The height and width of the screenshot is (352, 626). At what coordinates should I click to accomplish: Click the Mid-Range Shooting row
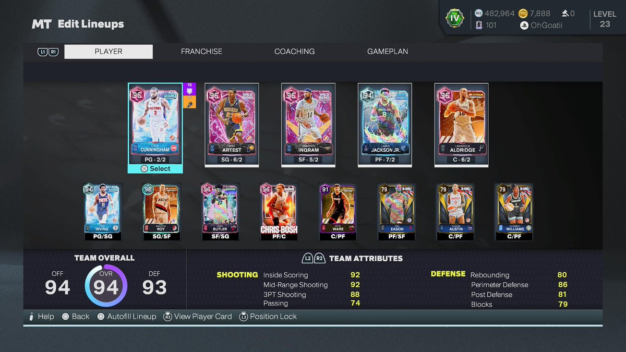tap(311, 285)
